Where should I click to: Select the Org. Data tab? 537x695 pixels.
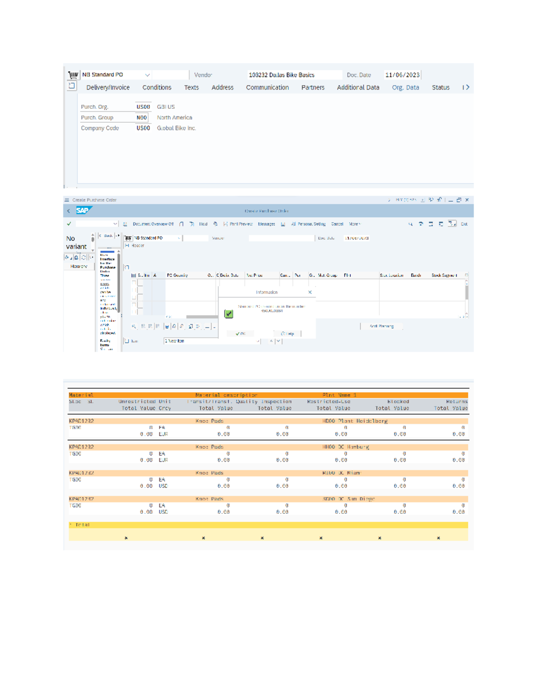point(405,87)
